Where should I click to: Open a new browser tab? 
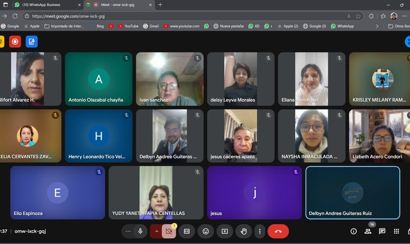[160, 5]
